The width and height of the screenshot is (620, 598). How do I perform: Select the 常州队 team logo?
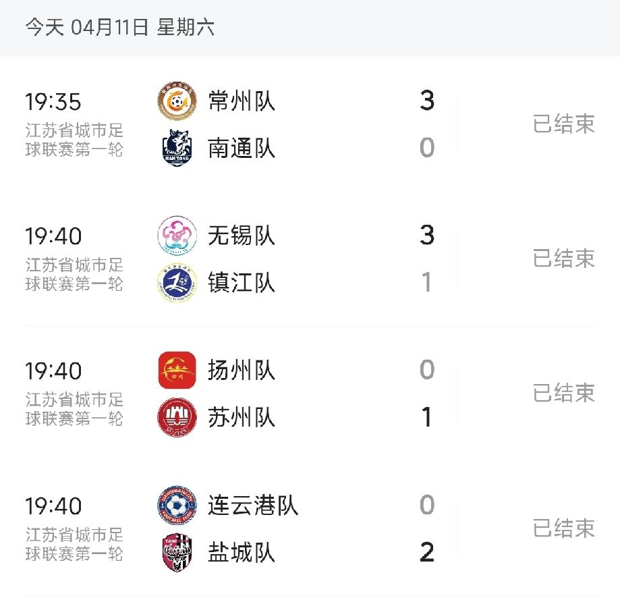tap(177, 101)
